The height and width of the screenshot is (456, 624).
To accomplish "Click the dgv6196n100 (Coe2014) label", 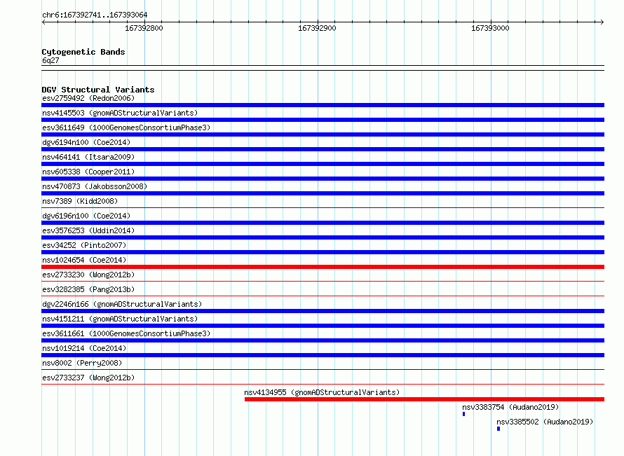I will 86,216.
